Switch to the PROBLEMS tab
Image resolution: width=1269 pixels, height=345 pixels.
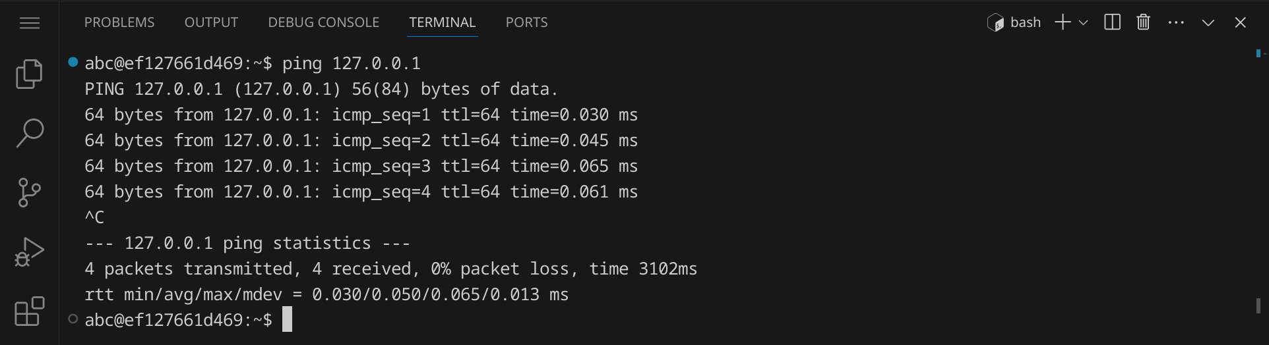click(119, 22)
